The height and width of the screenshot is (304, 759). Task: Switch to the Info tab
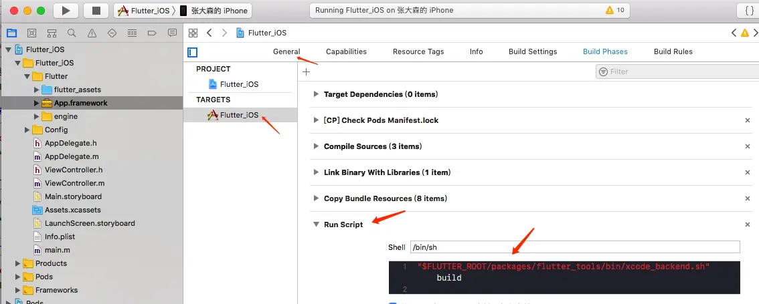click(x=477, y=51)
